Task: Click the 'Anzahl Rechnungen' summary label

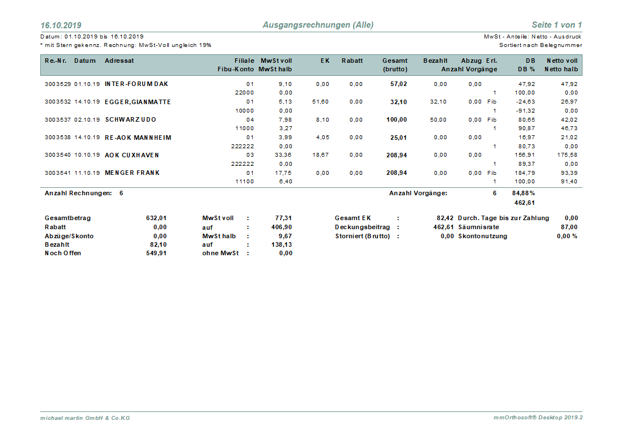Action: [x=78, y=193]
